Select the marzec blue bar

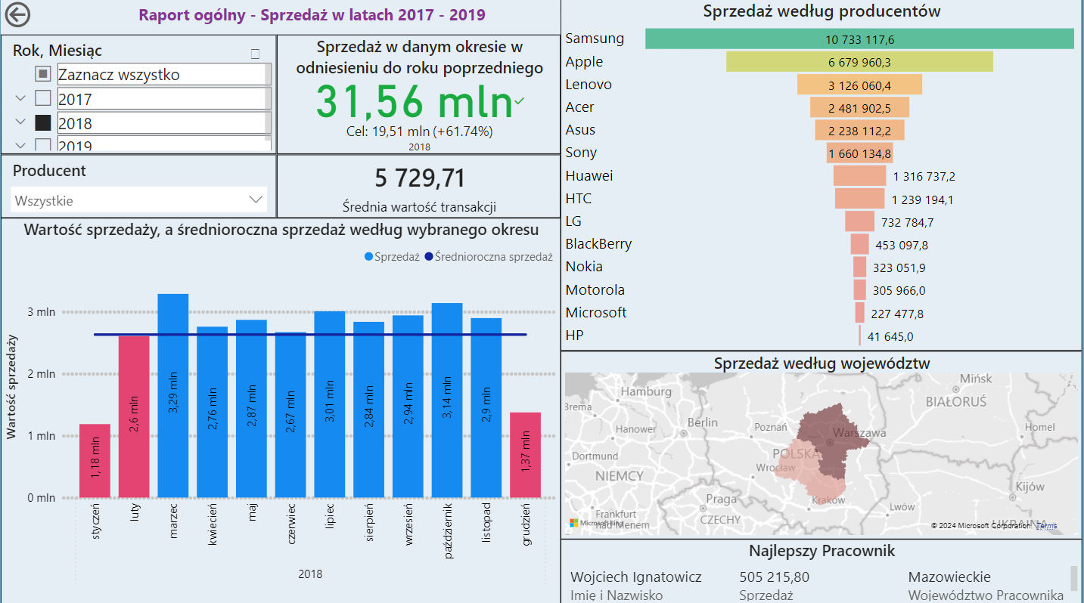click(173, 396)
